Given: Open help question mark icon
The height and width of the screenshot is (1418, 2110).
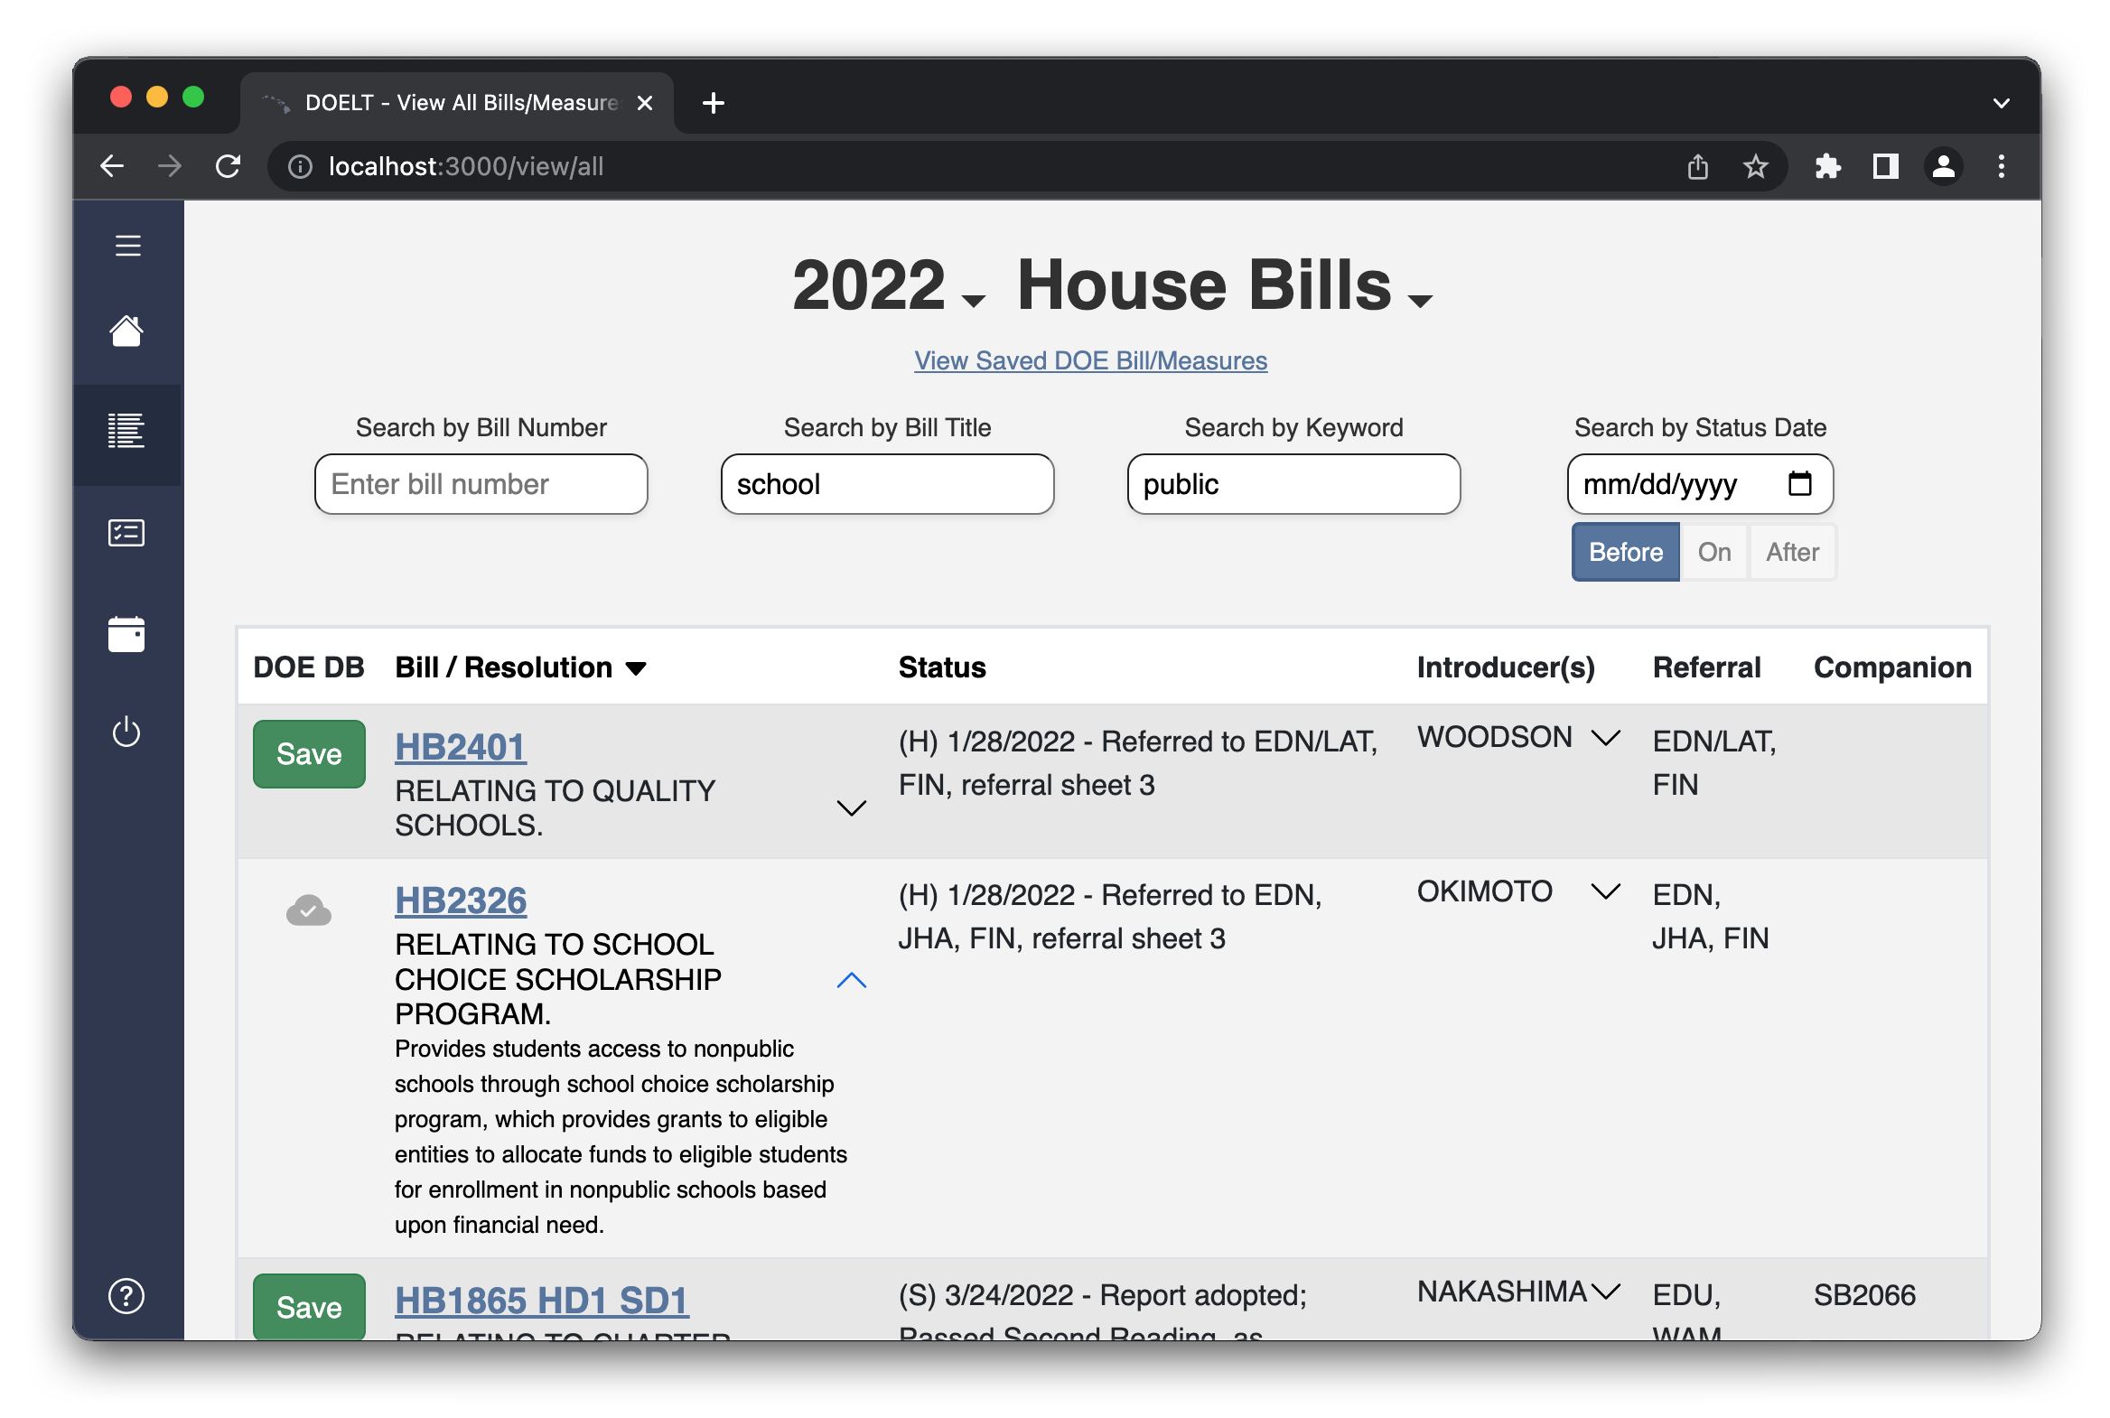Looking at the screenshot, I should [x=126, y=1296].
